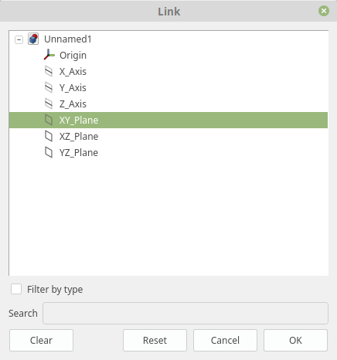The height and width of the screenshot is (360, 337).
Task: Click the Clear button
Action: point(41,340)
